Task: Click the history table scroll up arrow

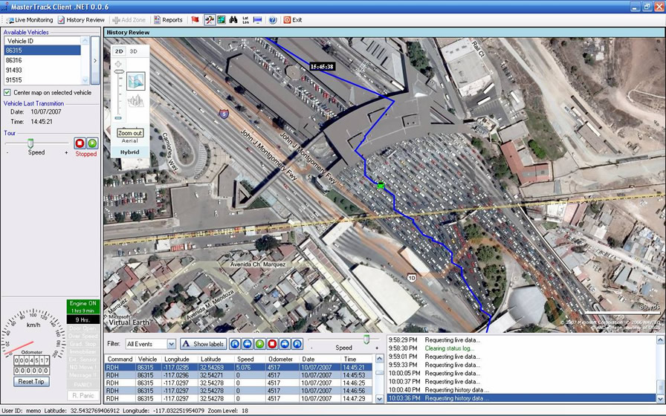Action: [380, 359]
